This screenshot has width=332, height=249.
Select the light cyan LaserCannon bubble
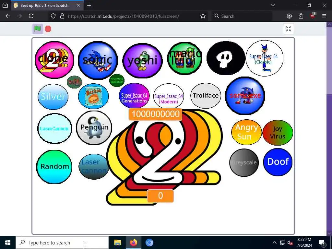54,128
